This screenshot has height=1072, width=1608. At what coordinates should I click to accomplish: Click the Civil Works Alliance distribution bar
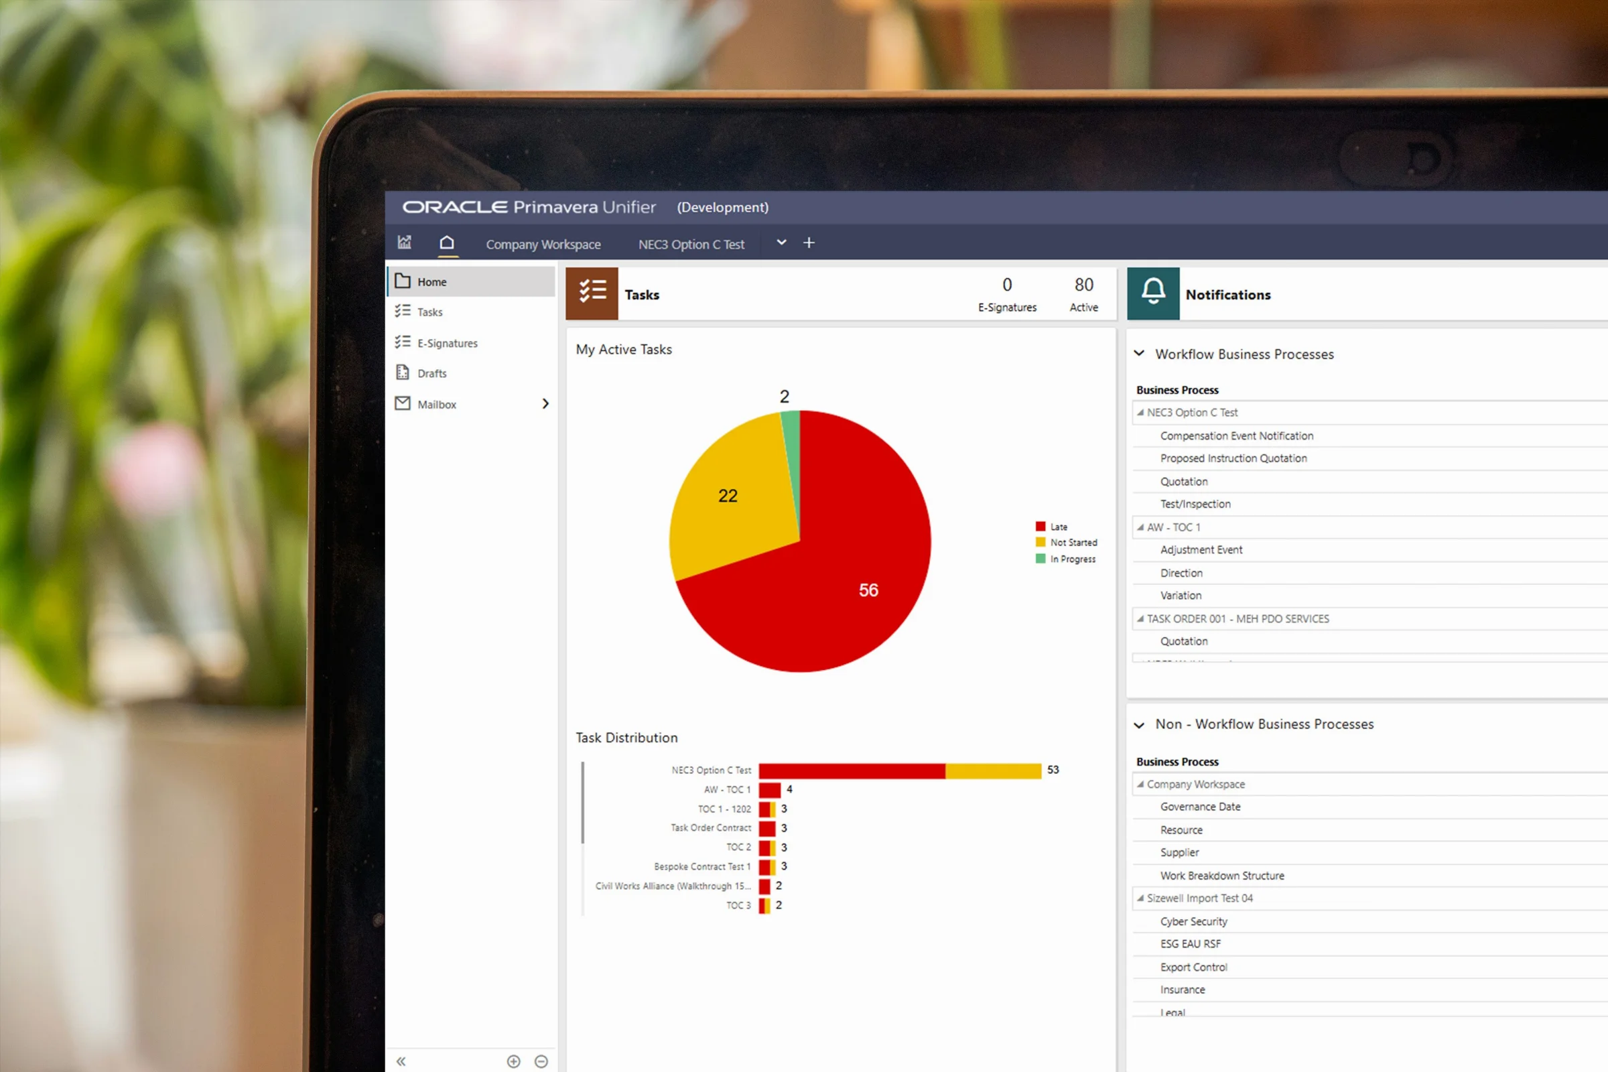(764, 886)
